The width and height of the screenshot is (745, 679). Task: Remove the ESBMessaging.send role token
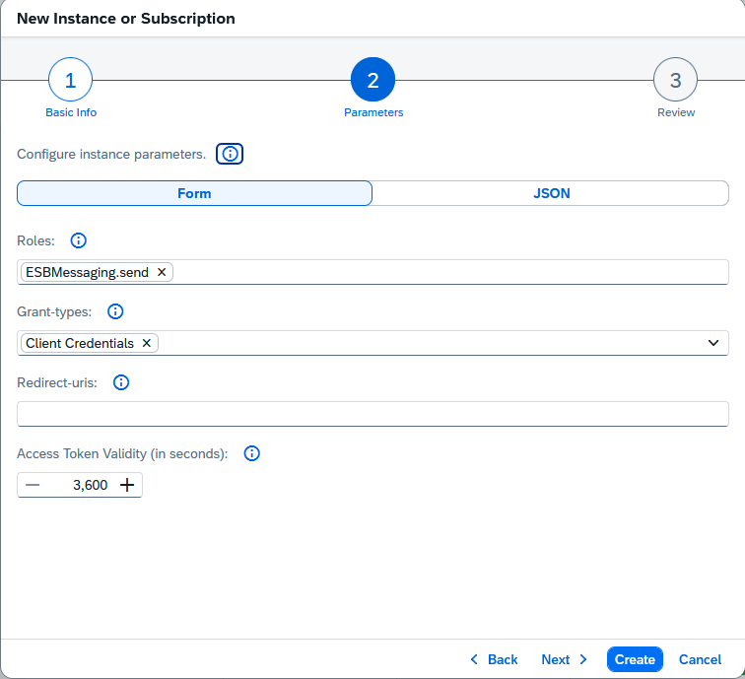pos(162,272)
